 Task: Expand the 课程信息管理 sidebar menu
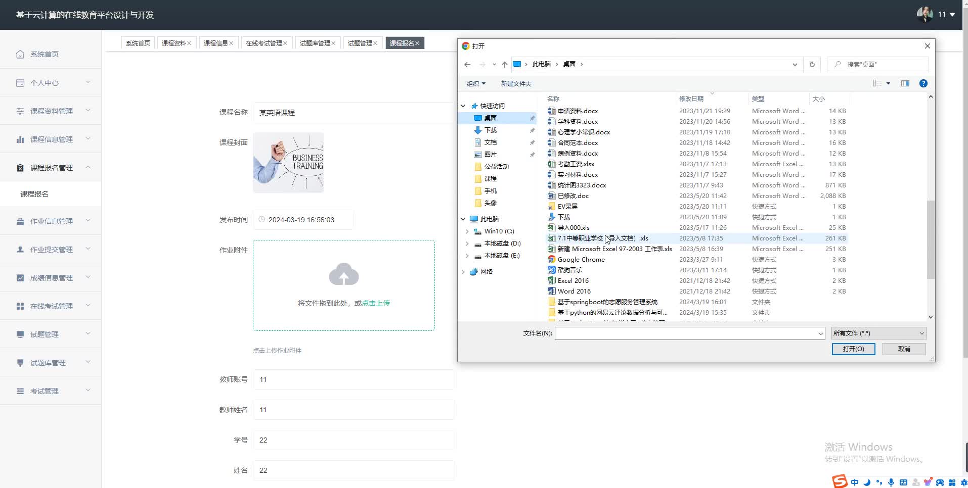[x=51, y=139]
